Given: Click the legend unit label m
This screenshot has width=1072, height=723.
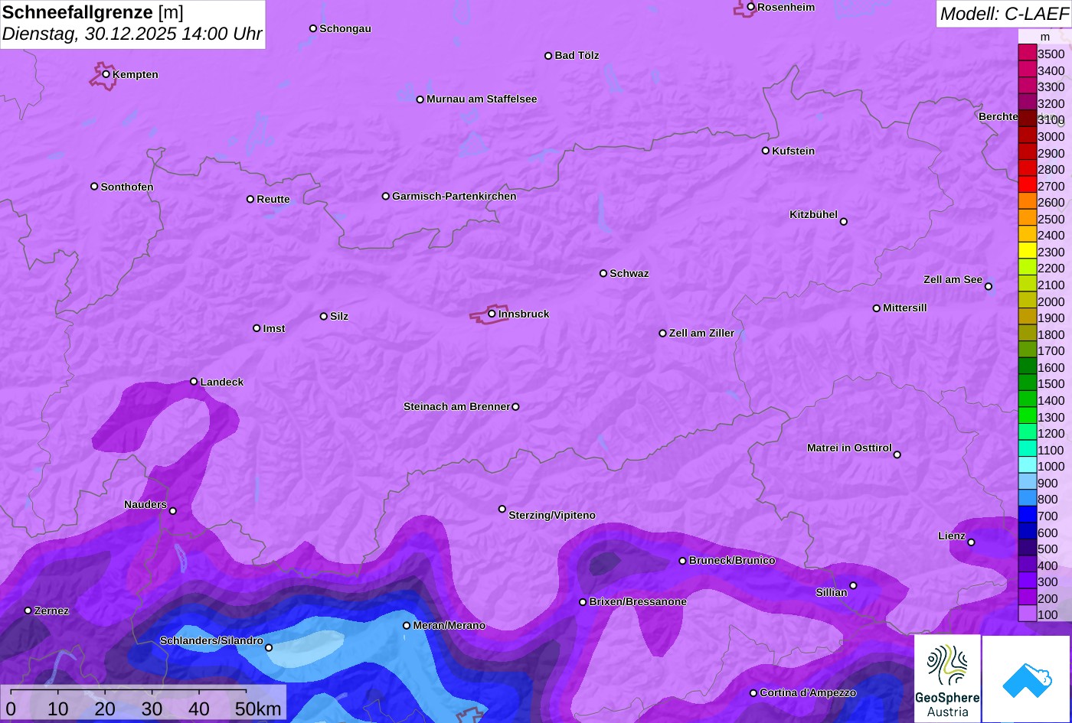Looking at the screenshot, I should pos(1044,37).
